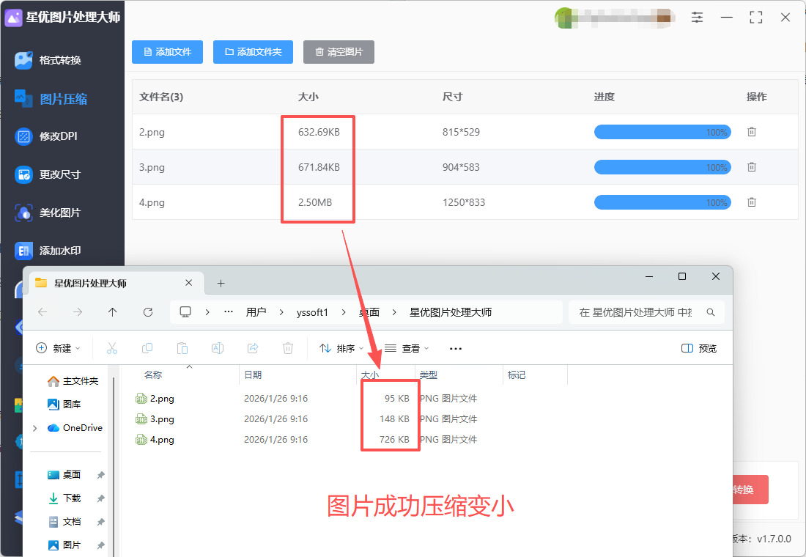Expand chevron after 用户 breadcrumb
The height and width of the screenshot is (557, 806).
[x=281, y=312]
